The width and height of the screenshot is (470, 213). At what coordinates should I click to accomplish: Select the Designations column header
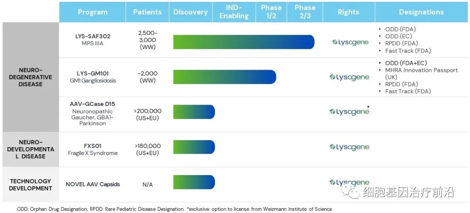point(421,12)
